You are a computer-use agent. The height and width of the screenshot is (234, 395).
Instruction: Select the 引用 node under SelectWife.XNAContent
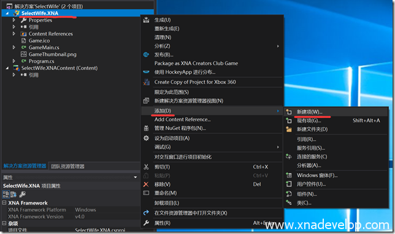click(x=34, y=75)
